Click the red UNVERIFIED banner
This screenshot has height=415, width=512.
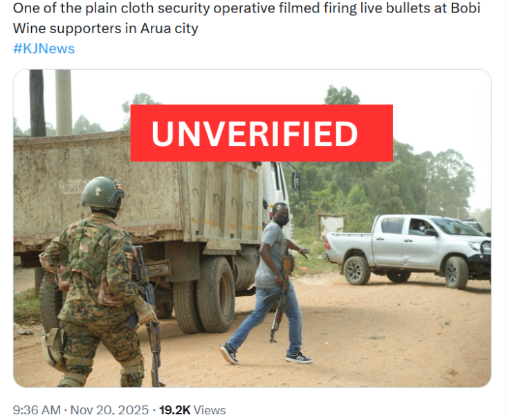pyautogui.click(x=262, y=133)
